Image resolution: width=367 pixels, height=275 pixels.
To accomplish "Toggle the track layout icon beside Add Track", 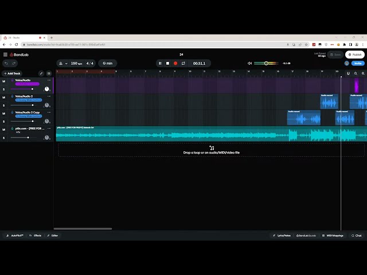I will (49, 73).
